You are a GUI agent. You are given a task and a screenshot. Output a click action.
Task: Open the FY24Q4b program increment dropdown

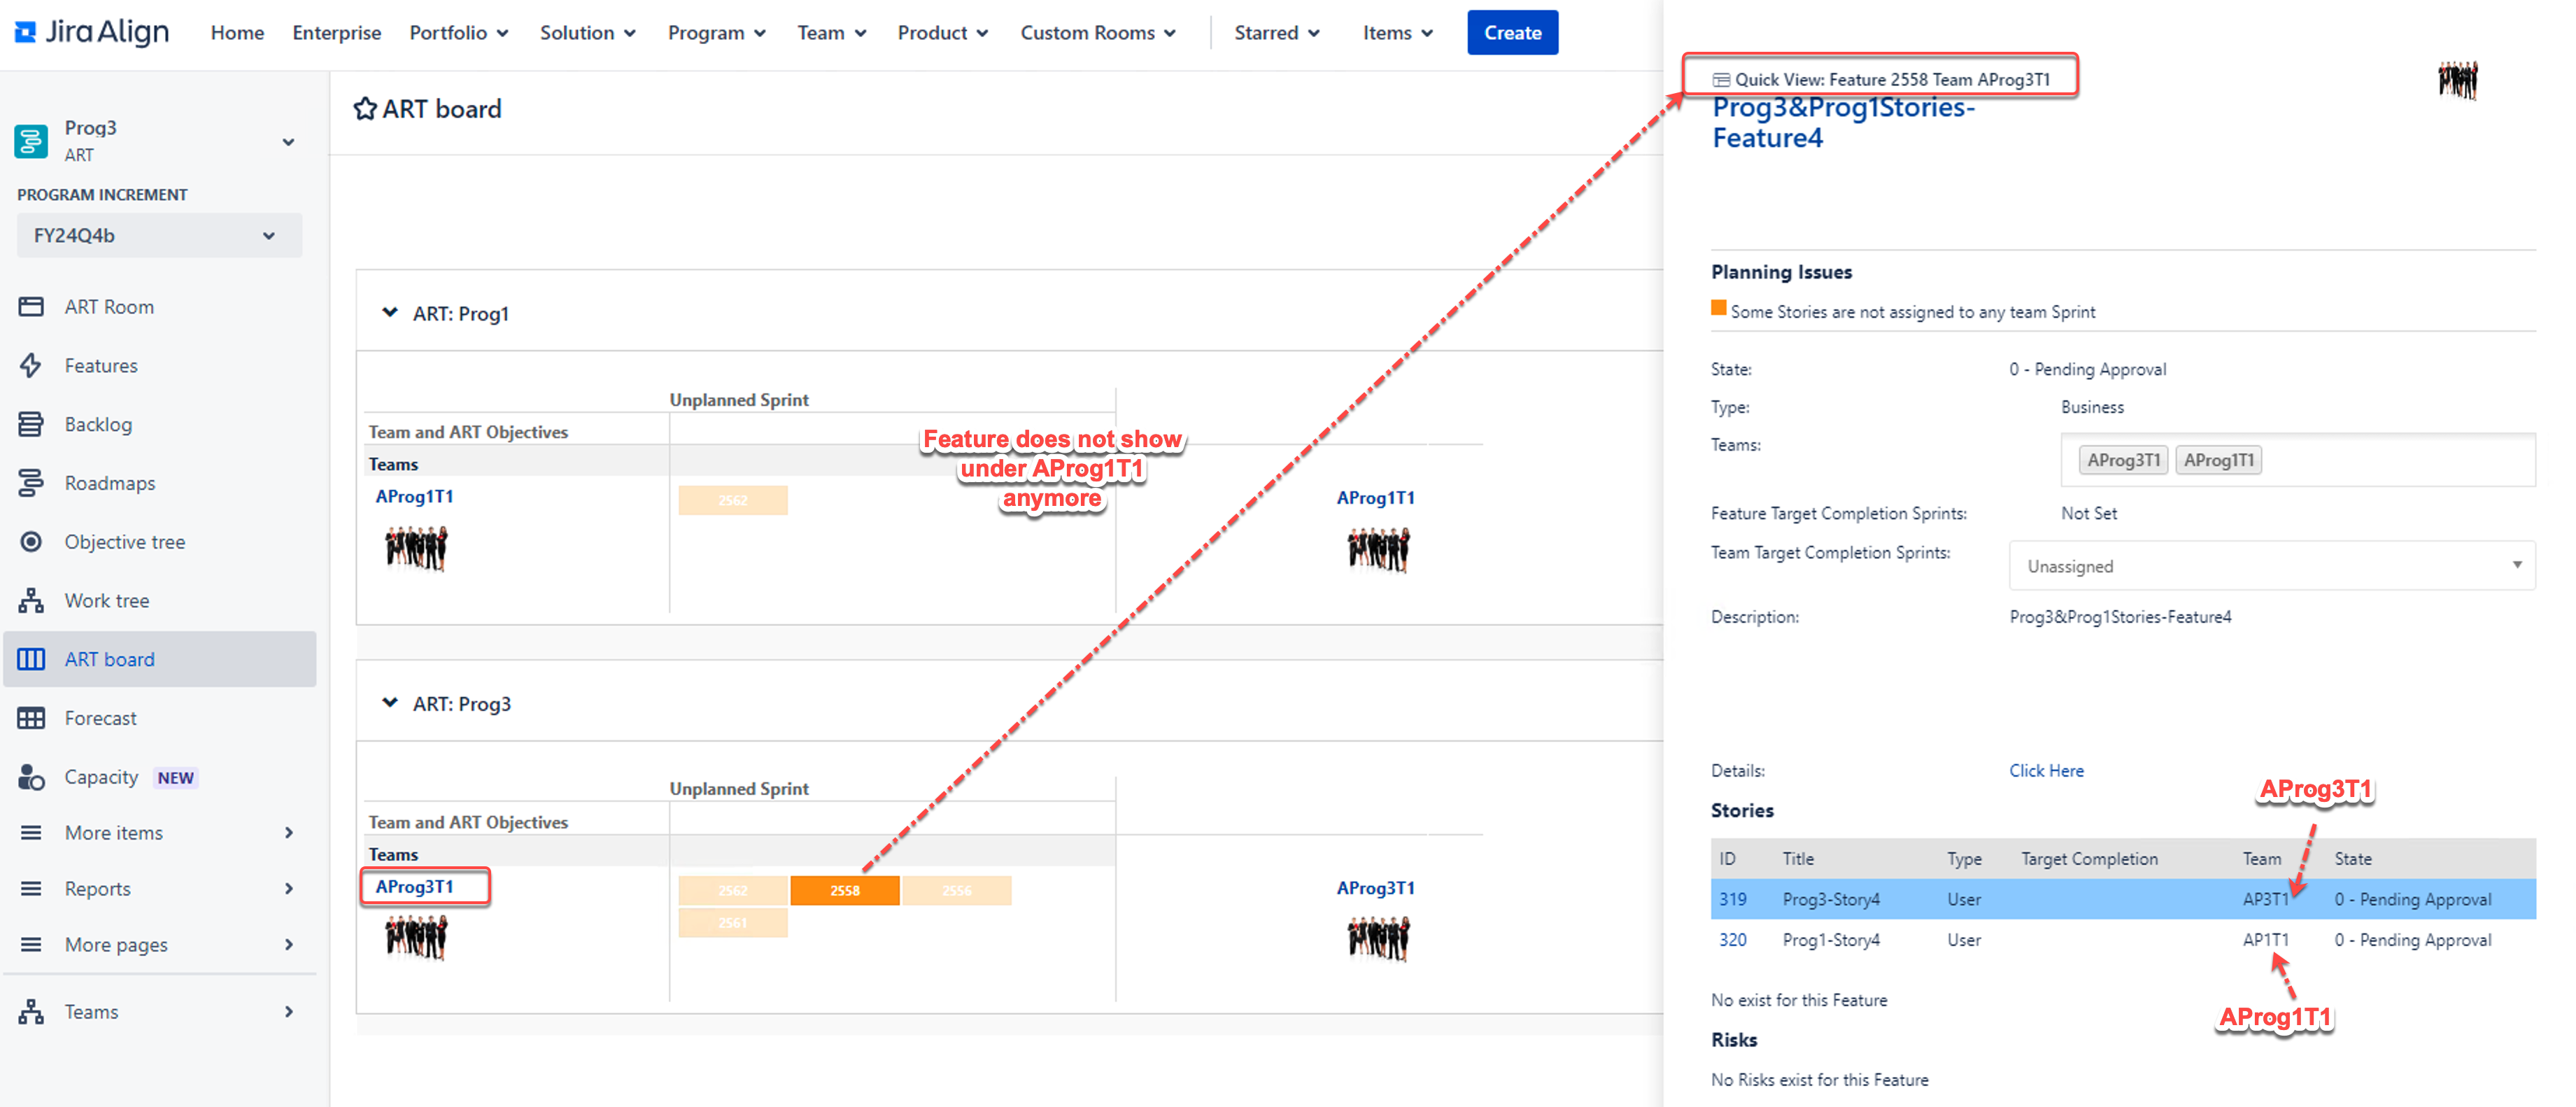click(158, 236)
